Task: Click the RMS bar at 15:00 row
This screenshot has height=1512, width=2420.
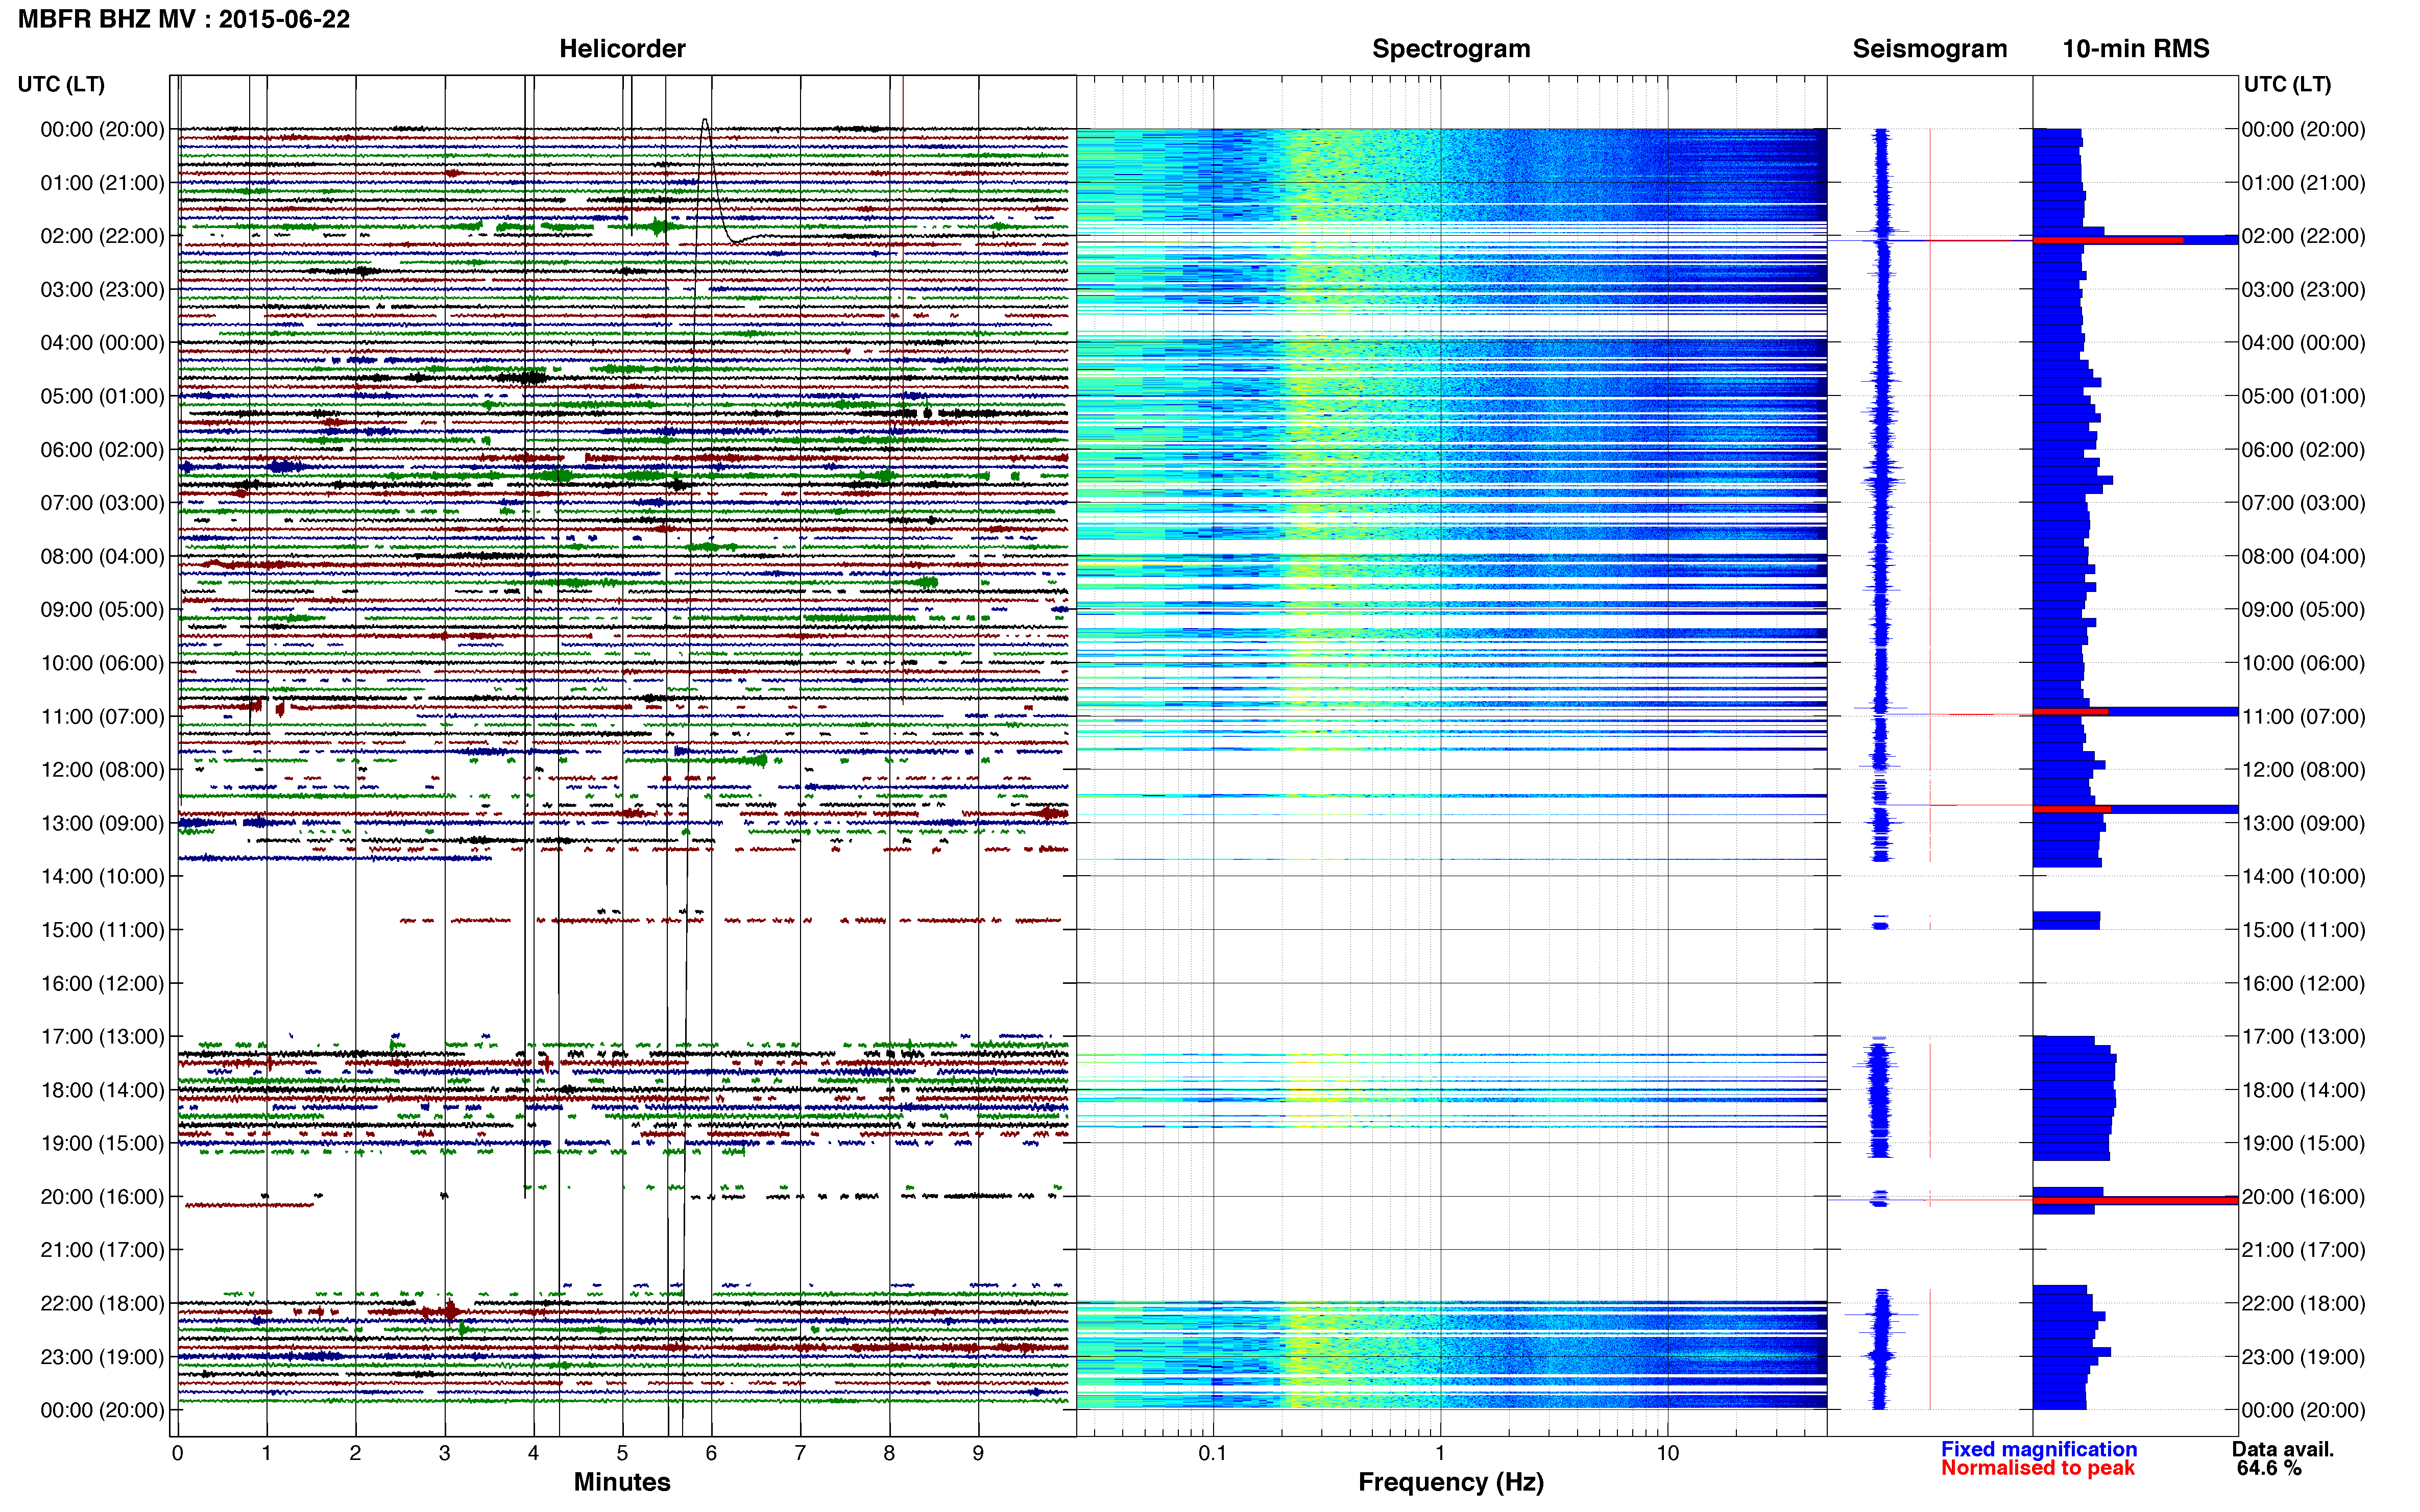Action: [x=2066, y=920]
